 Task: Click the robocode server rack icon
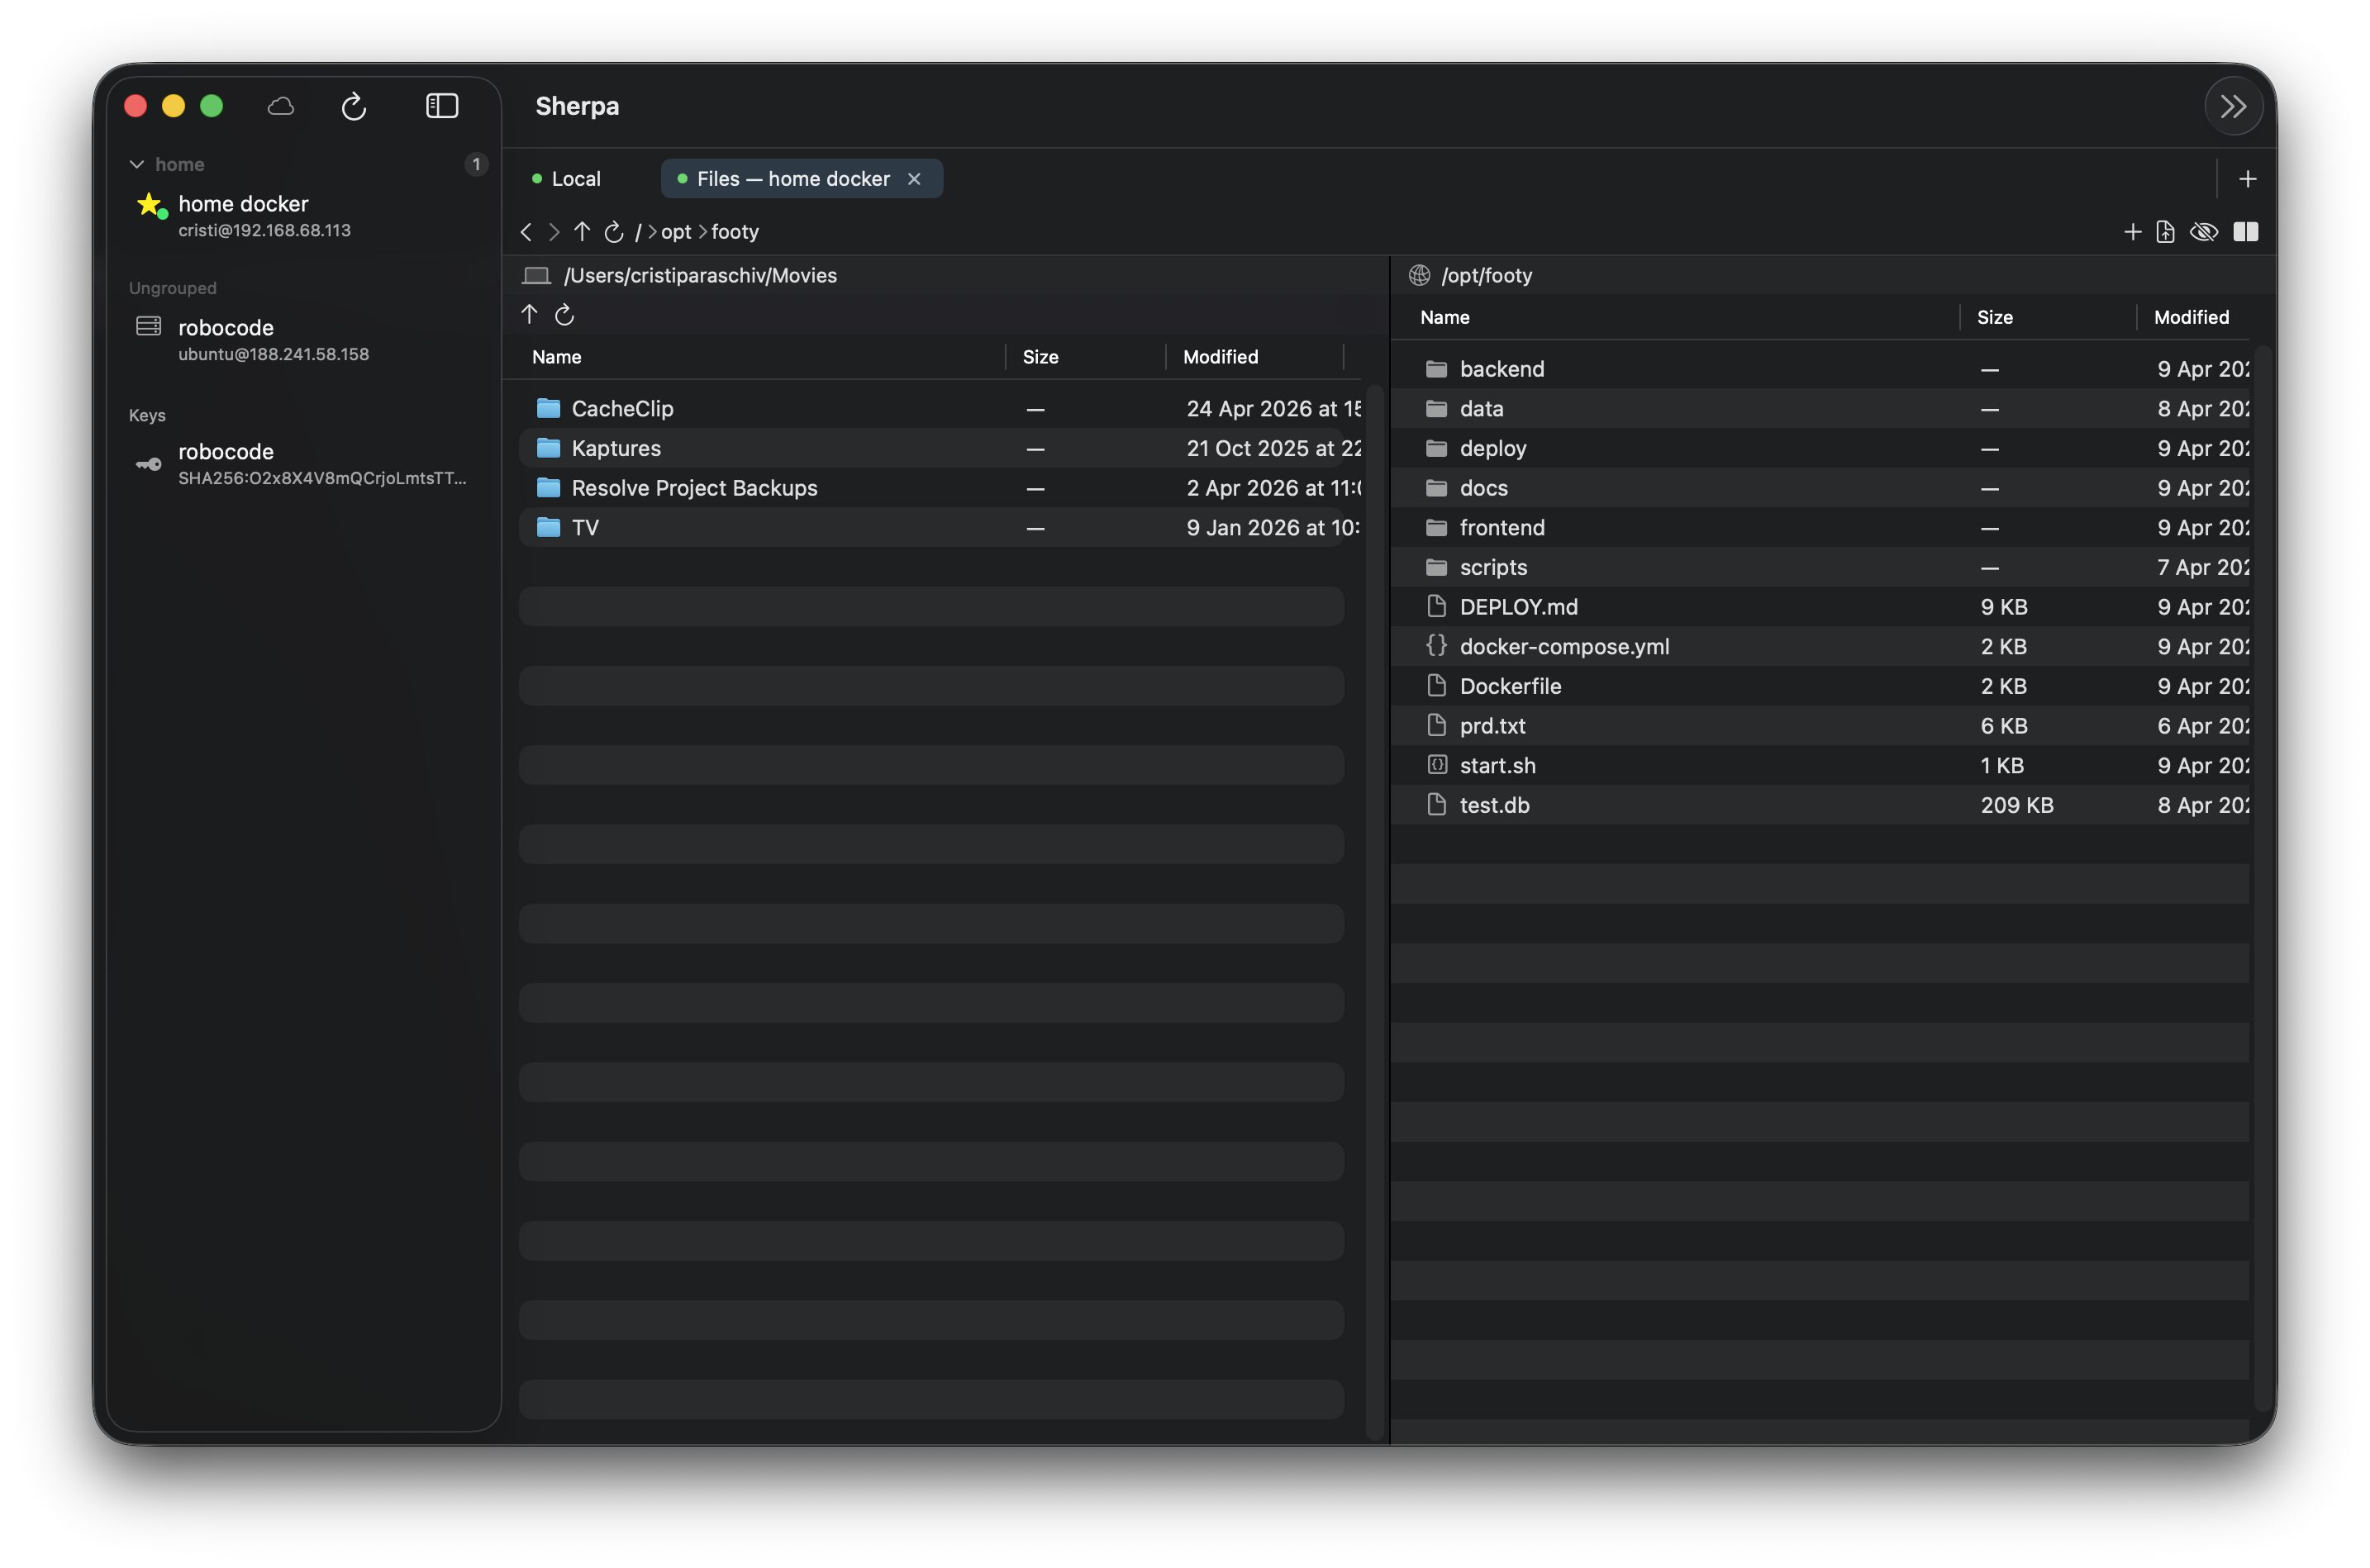148,326
